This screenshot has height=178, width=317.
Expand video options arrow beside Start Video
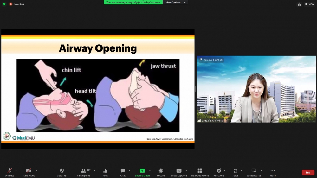36,171
